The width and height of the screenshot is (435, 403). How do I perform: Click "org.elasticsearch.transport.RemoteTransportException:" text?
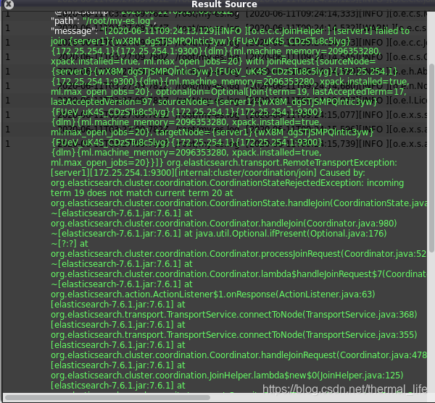(282, 163)
